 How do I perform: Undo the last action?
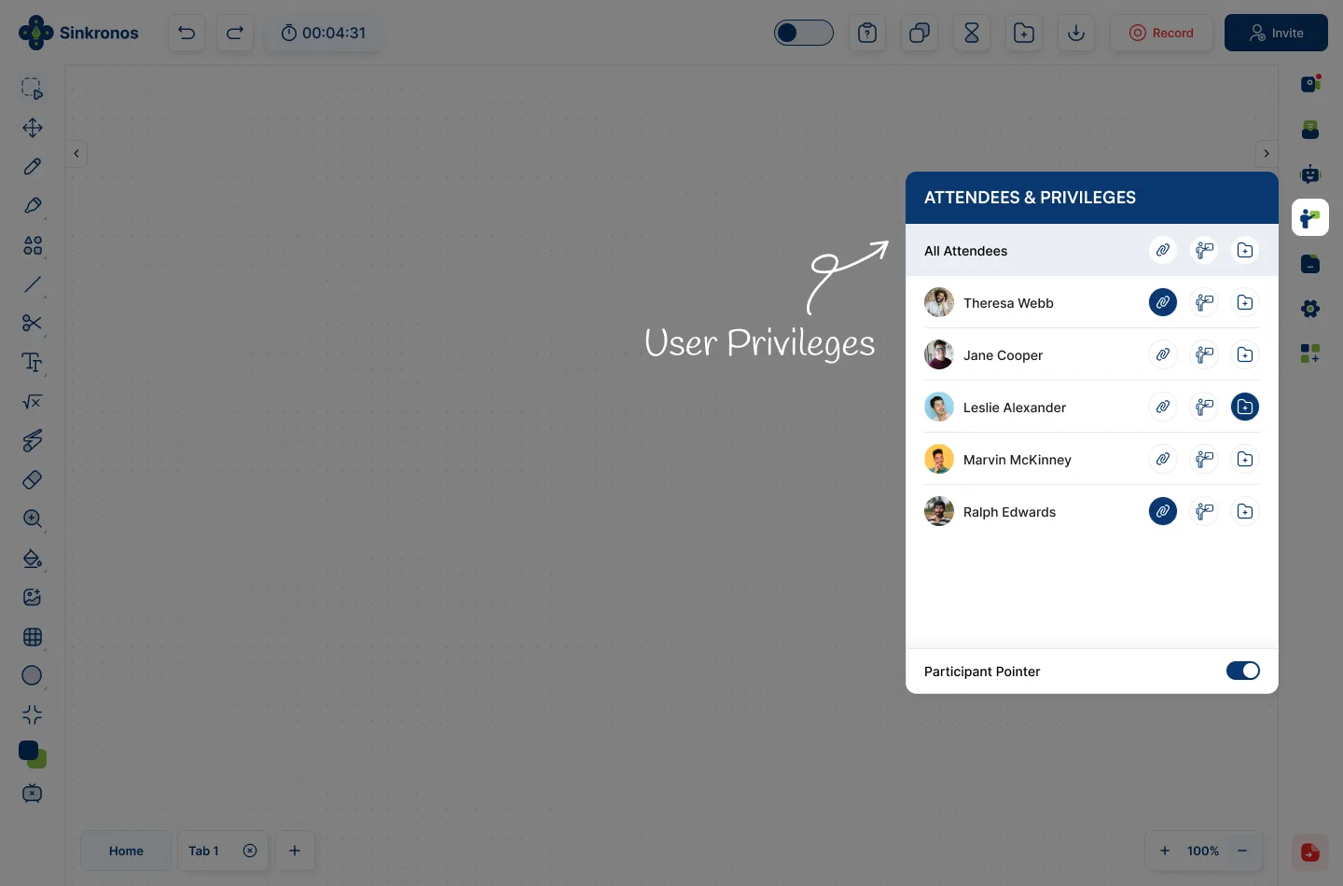pyautogui.click(x=187, y=33)
